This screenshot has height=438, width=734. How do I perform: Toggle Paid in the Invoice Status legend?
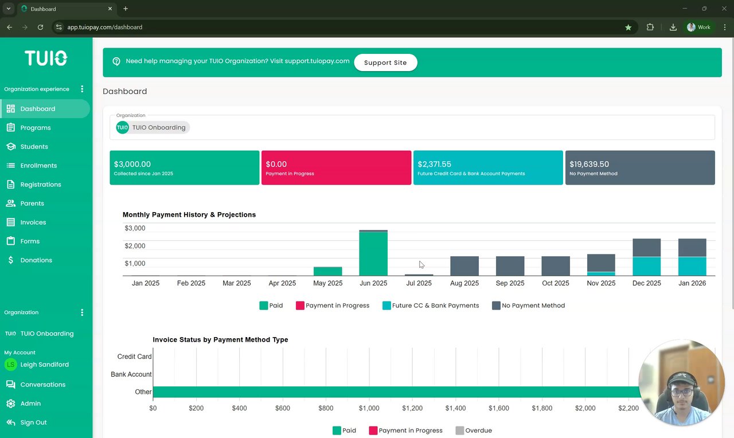[344, 431]
